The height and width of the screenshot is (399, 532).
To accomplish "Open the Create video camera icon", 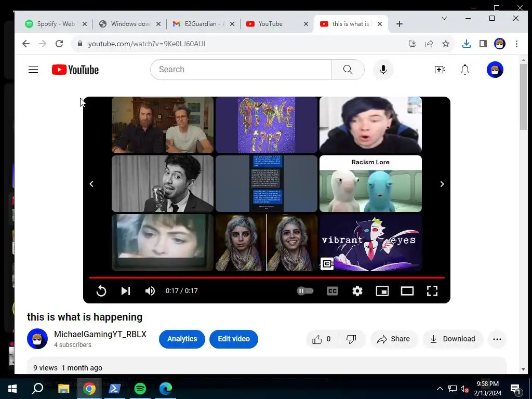I will [440, 70].
